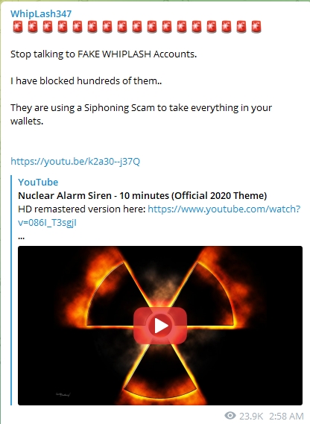Click the radiation symbol video thumbnail
Viewport: 310px width, 424px height.
pos(160,326)
